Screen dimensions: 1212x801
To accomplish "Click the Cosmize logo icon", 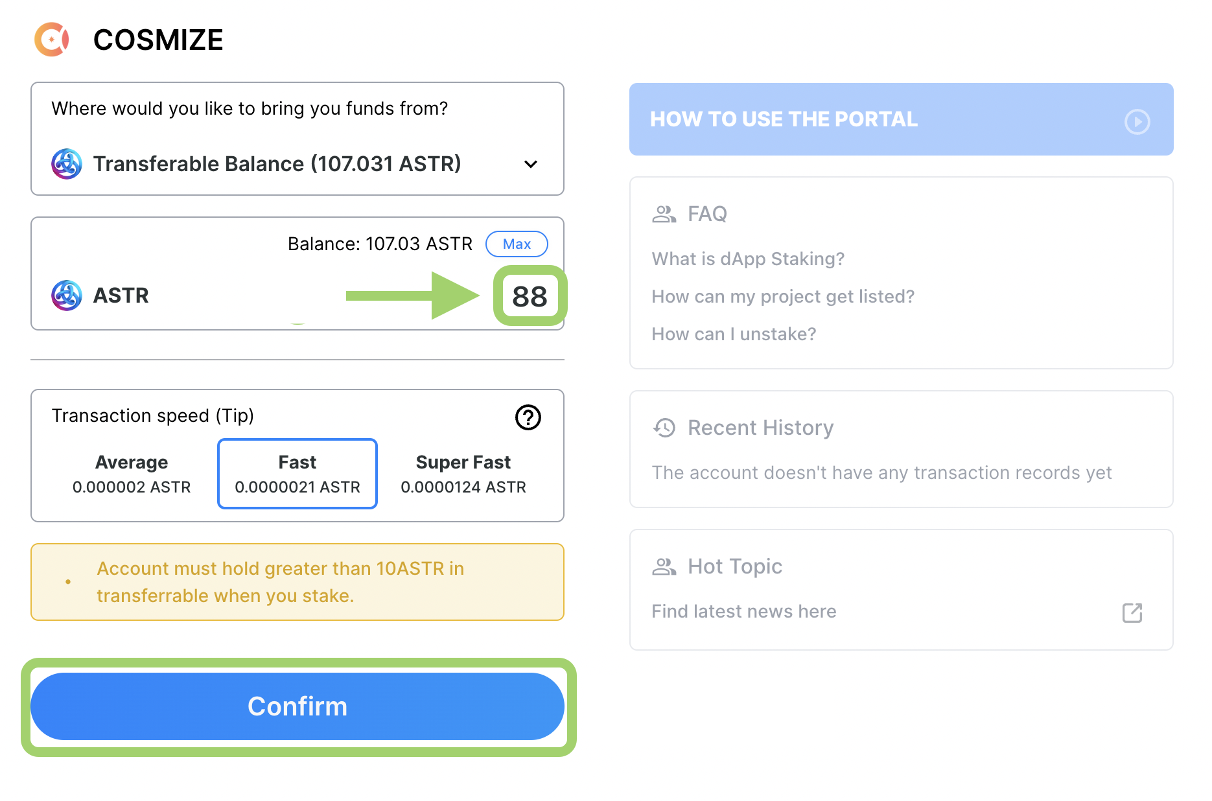I will tap(52, 40).
